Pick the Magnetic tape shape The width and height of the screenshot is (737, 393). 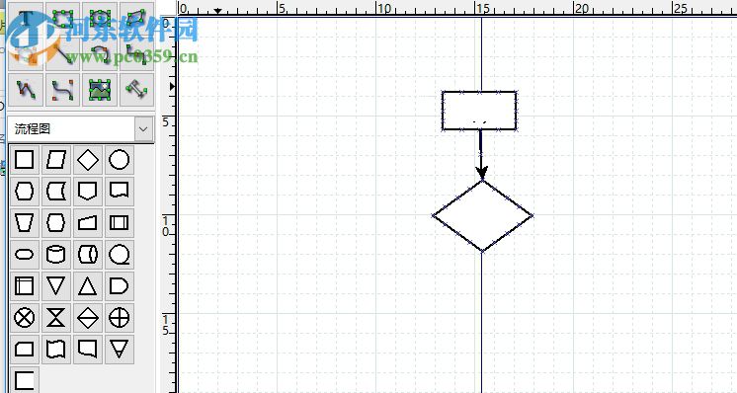(119, 255)
